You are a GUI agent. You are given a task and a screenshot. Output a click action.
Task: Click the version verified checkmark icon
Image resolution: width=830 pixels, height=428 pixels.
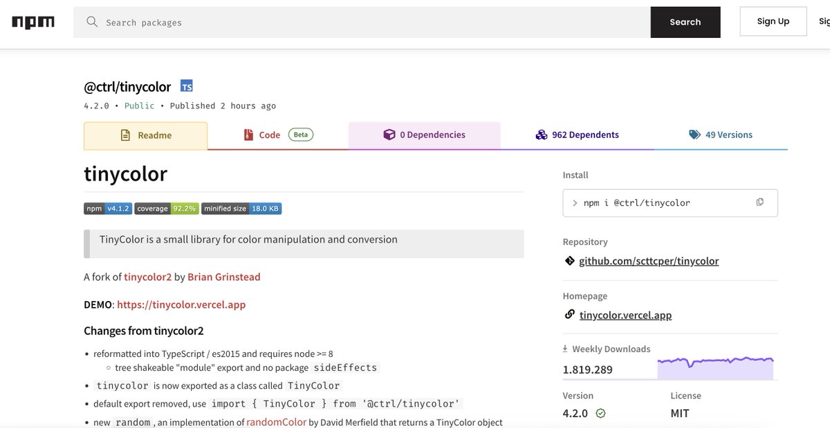(x=600, y=414)
